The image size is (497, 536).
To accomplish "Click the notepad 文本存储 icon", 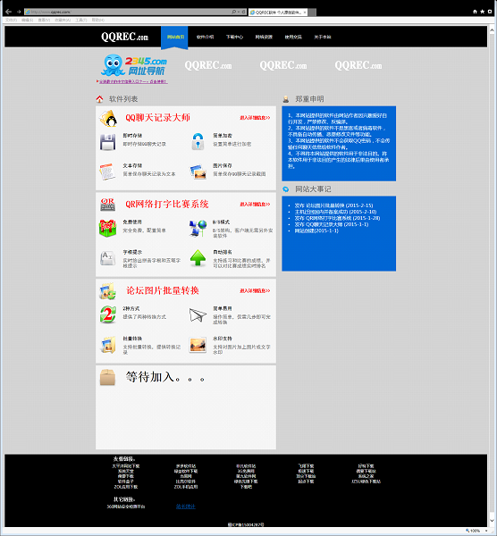I will (x=107, y=172).
